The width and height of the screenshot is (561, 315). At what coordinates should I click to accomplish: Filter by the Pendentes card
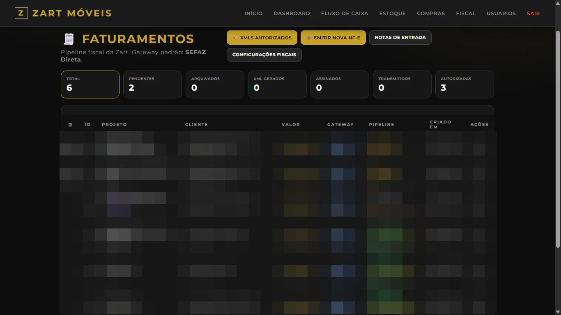[152, 84]
